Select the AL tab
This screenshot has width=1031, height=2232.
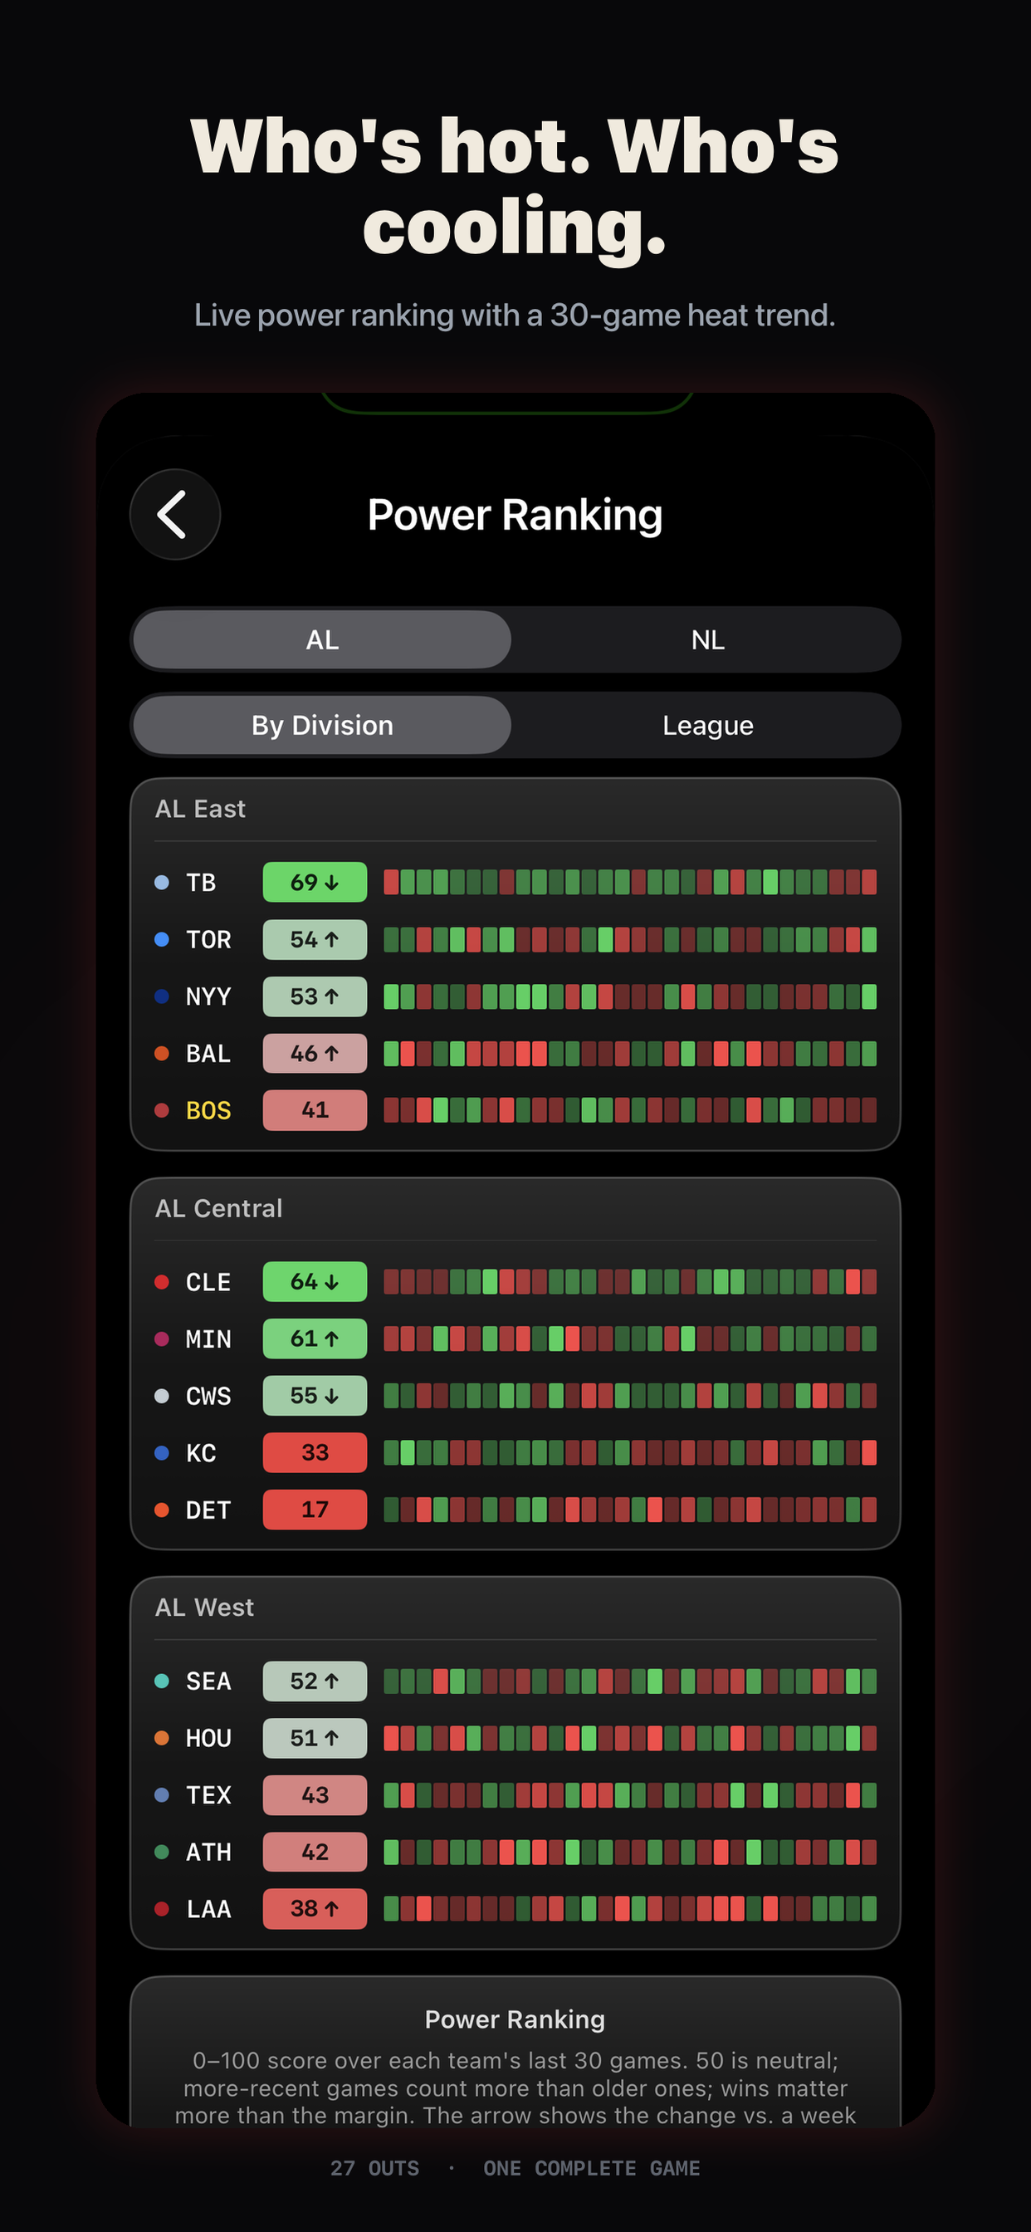[x=322, y=639]
